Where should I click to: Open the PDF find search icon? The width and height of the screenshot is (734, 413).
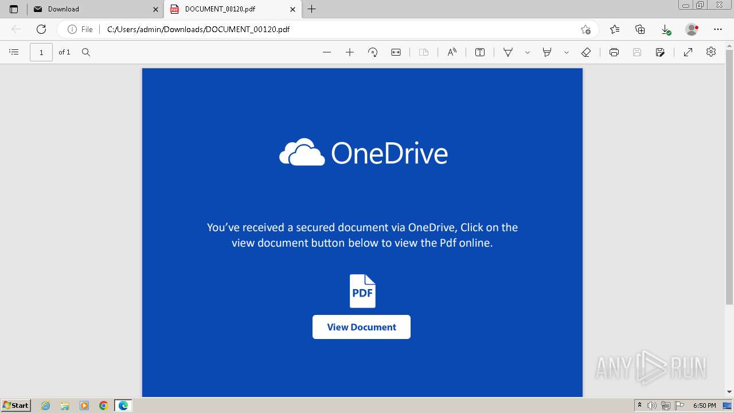tap(86, 52)
